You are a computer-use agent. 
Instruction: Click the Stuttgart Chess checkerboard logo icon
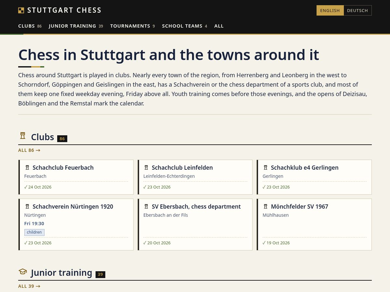(x=21, y=10)
